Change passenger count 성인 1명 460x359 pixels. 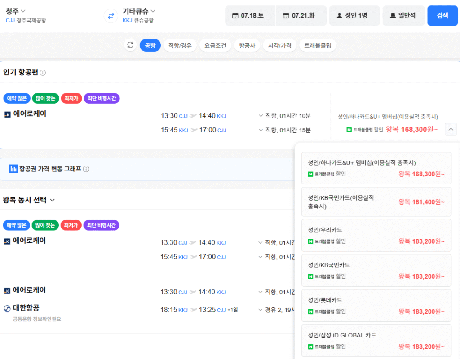pos(354,16)
